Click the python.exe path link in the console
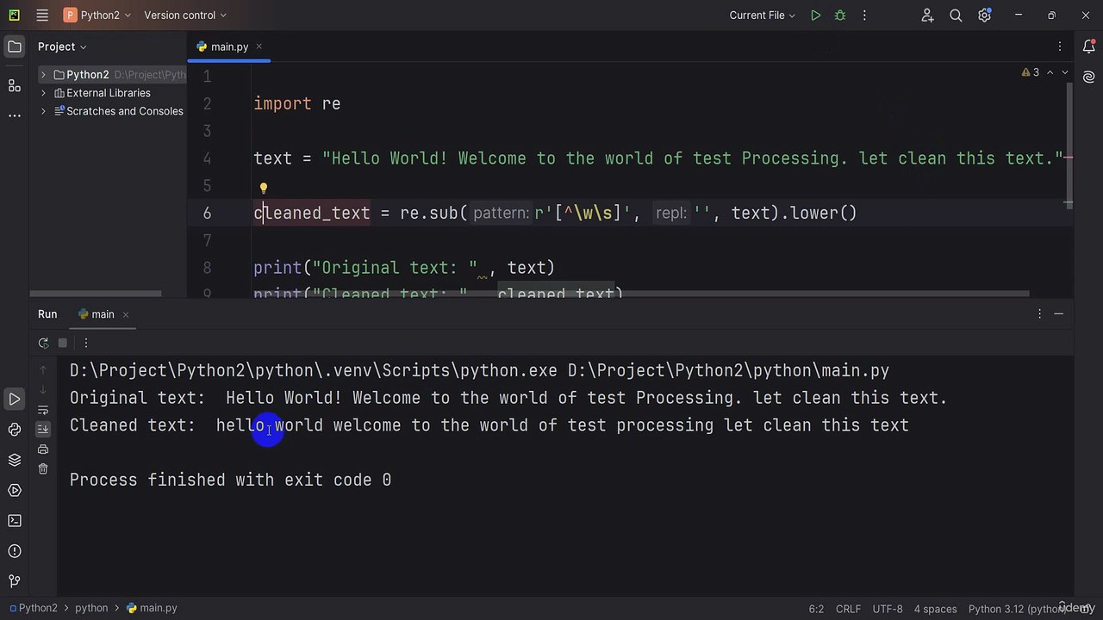Image resolution: width=1103 pixels, height=620 pixels. [314, 370]
